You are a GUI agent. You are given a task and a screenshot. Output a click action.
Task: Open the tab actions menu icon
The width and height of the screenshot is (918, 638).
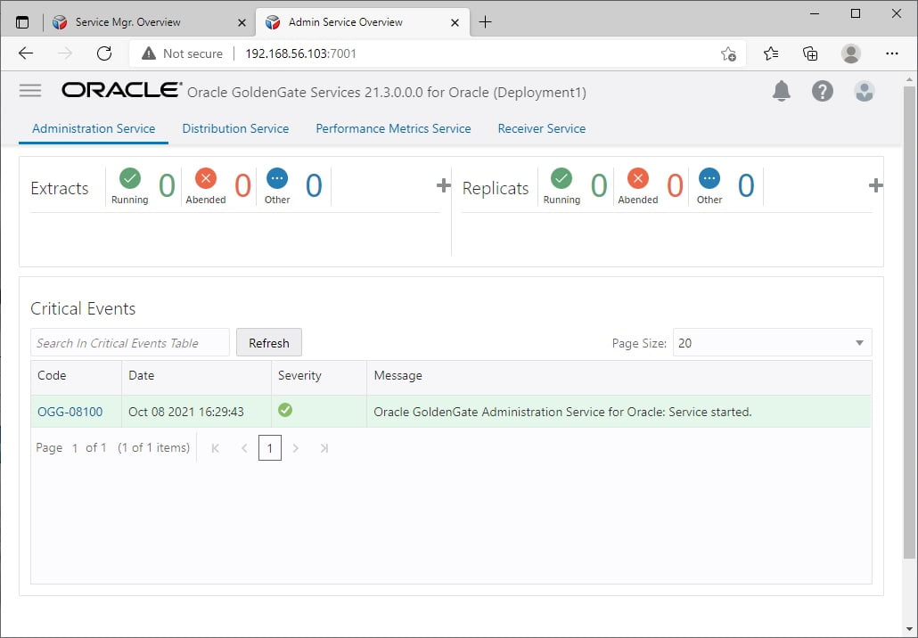pyautogui.click(x=22, y=22)
